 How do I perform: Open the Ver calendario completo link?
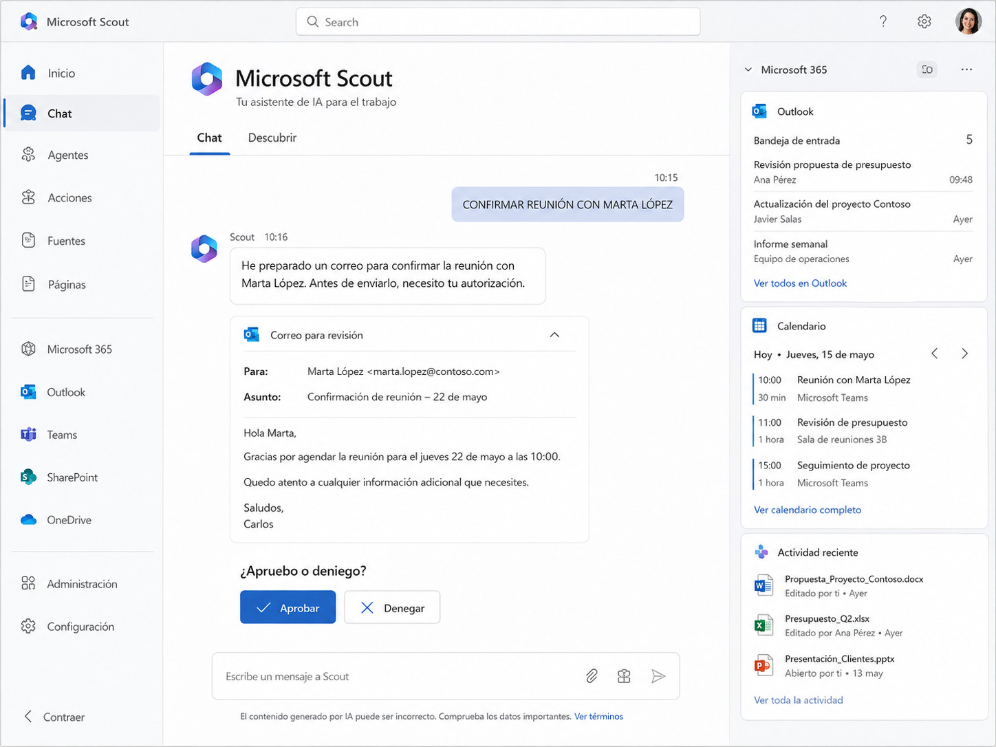click(808, 510)
